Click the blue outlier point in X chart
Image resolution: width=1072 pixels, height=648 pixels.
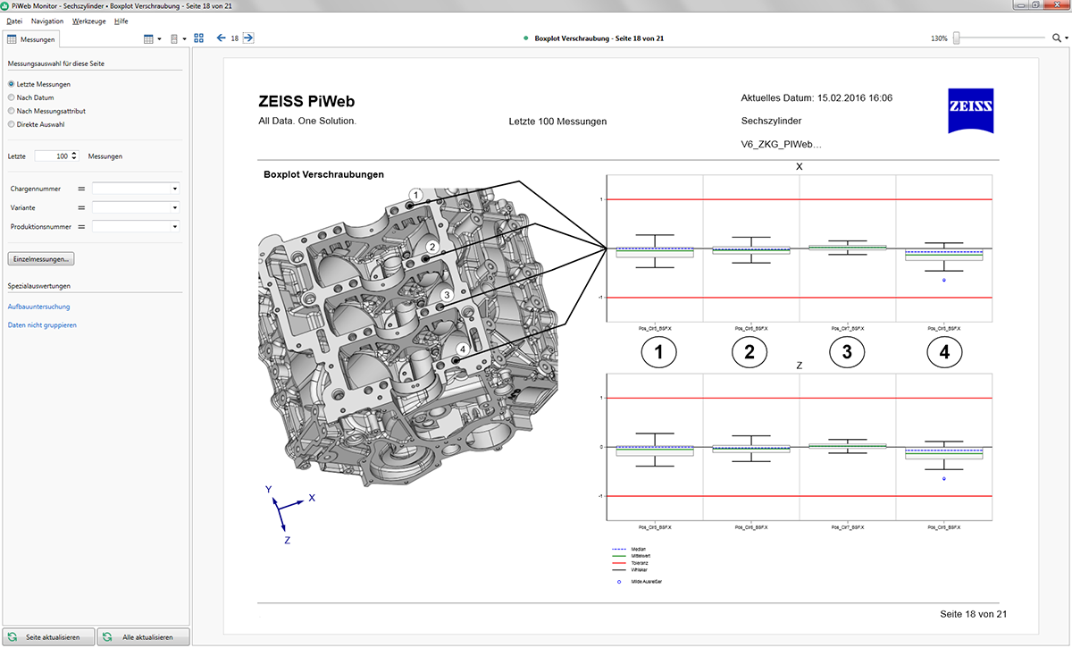(944, 281)
